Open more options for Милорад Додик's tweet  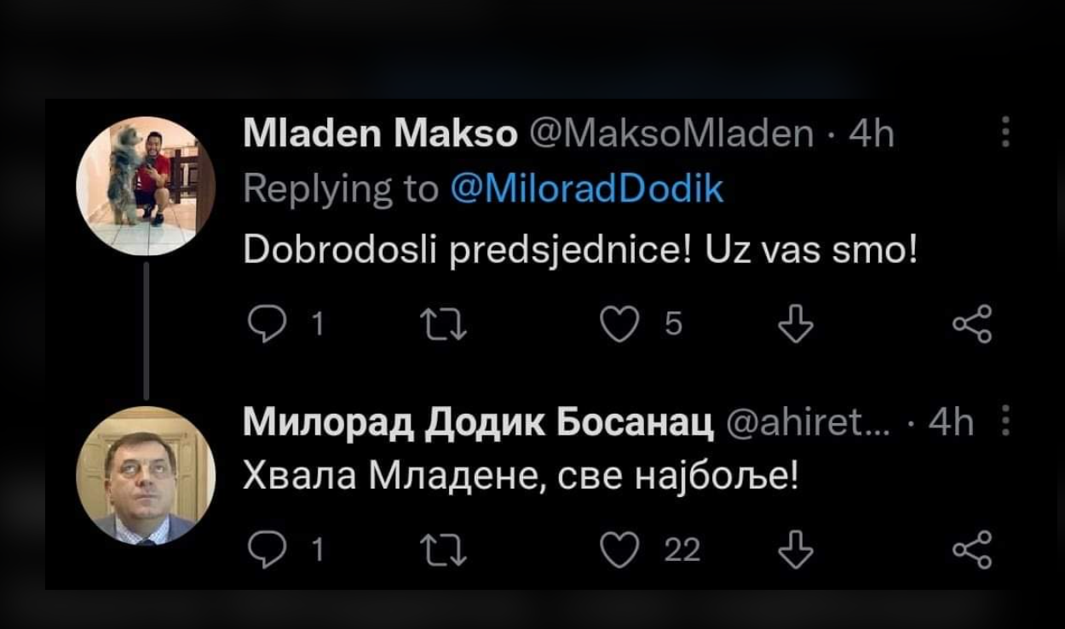[x=1005, y=420]
